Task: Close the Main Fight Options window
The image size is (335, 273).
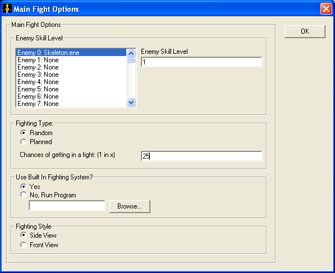Action: (x=326, y=9)
